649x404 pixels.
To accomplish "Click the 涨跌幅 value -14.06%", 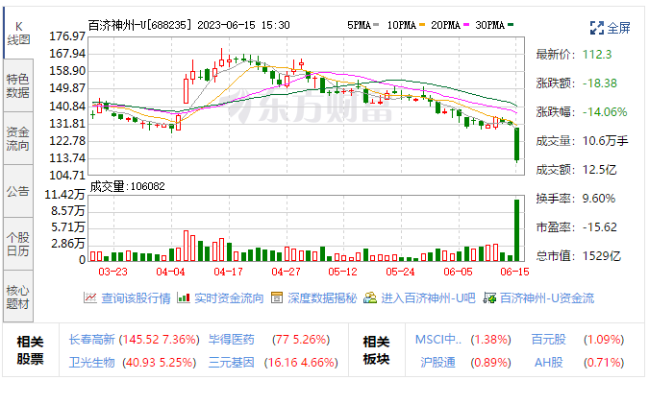I will (x=605, y=112).
